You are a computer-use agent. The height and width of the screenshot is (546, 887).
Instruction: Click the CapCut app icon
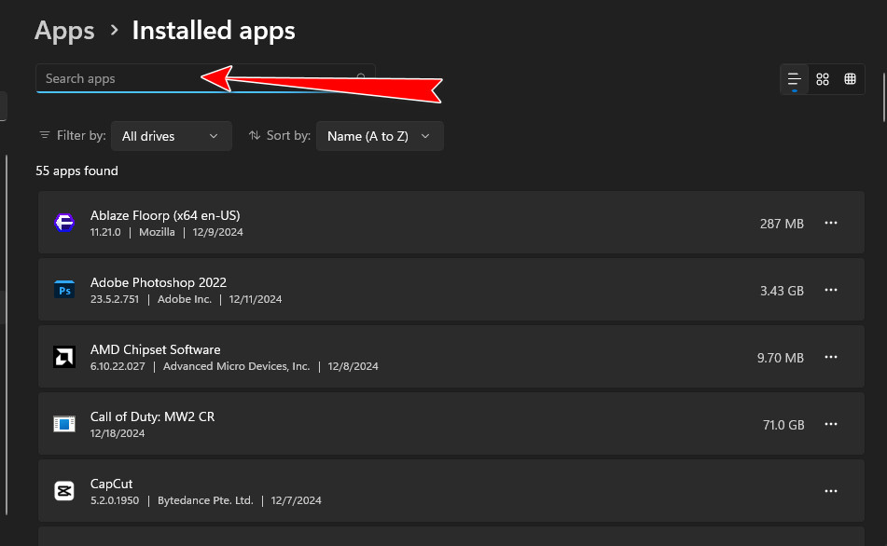click(x=64, y=491)
